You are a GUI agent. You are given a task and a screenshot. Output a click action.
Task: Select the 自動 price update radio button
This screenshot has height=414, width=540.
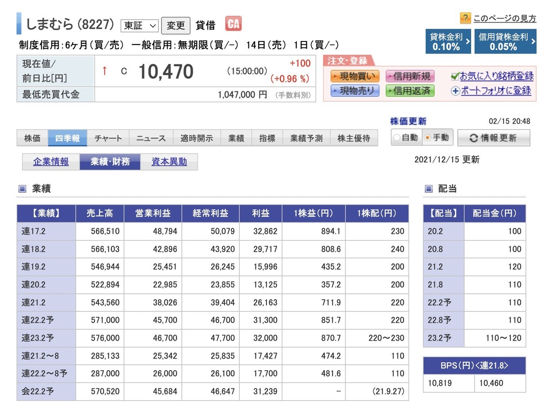(396, 138)
